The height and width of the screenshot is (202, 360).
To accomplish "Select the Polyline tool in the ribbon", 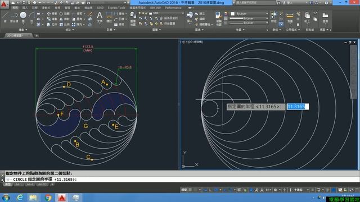I will (14, 17).
